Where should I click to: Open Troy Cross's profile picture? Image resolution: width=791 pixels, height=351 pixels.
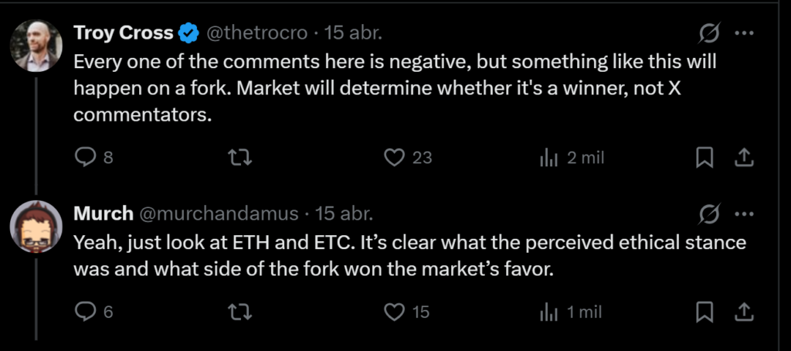tap(36, 45)
